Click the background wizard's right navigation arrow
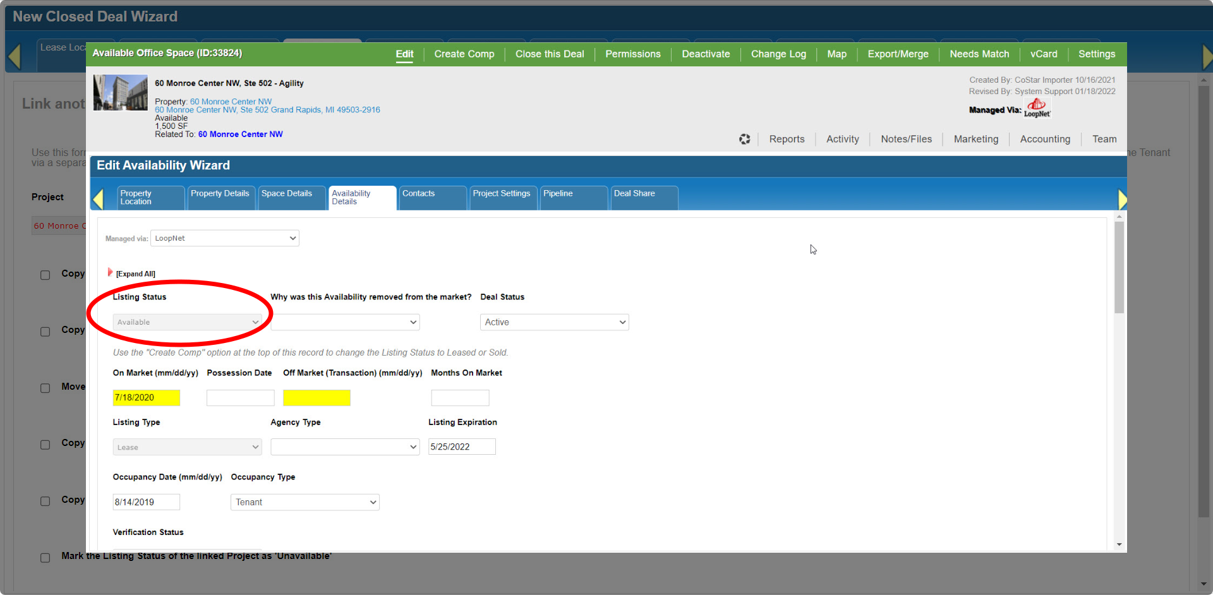 pos(1207,57)
